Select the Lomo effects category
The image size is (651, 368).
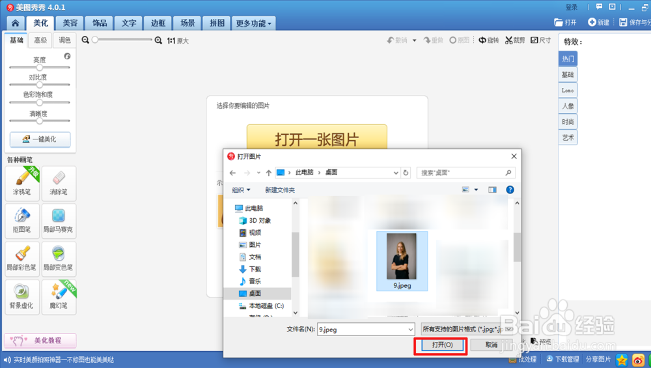click(x=568, y=90)
